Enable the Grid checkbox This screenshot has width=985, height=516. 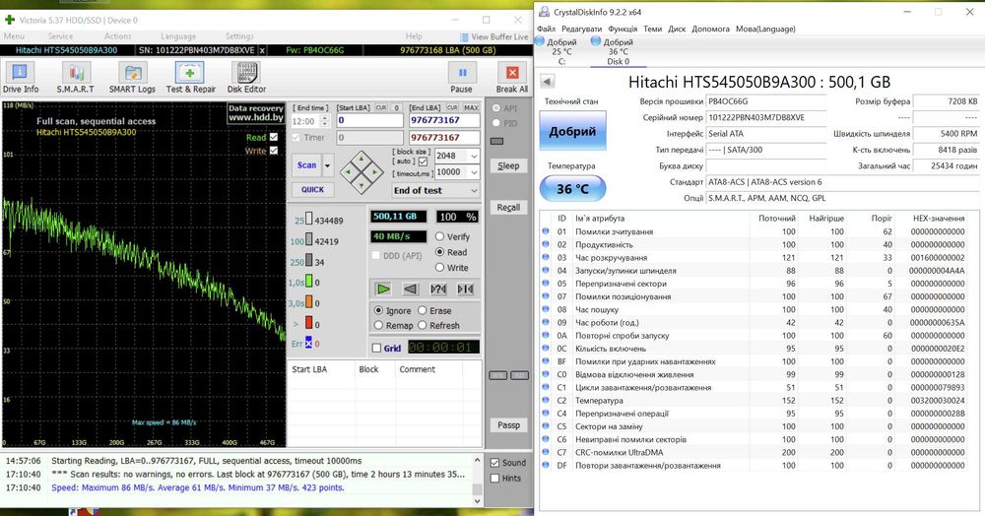click(x=376, y=348)
